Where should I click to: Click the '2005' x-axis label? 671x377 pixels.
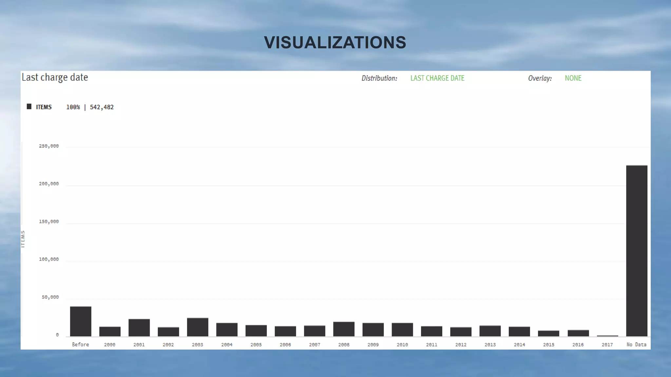(x=256, y=345)
